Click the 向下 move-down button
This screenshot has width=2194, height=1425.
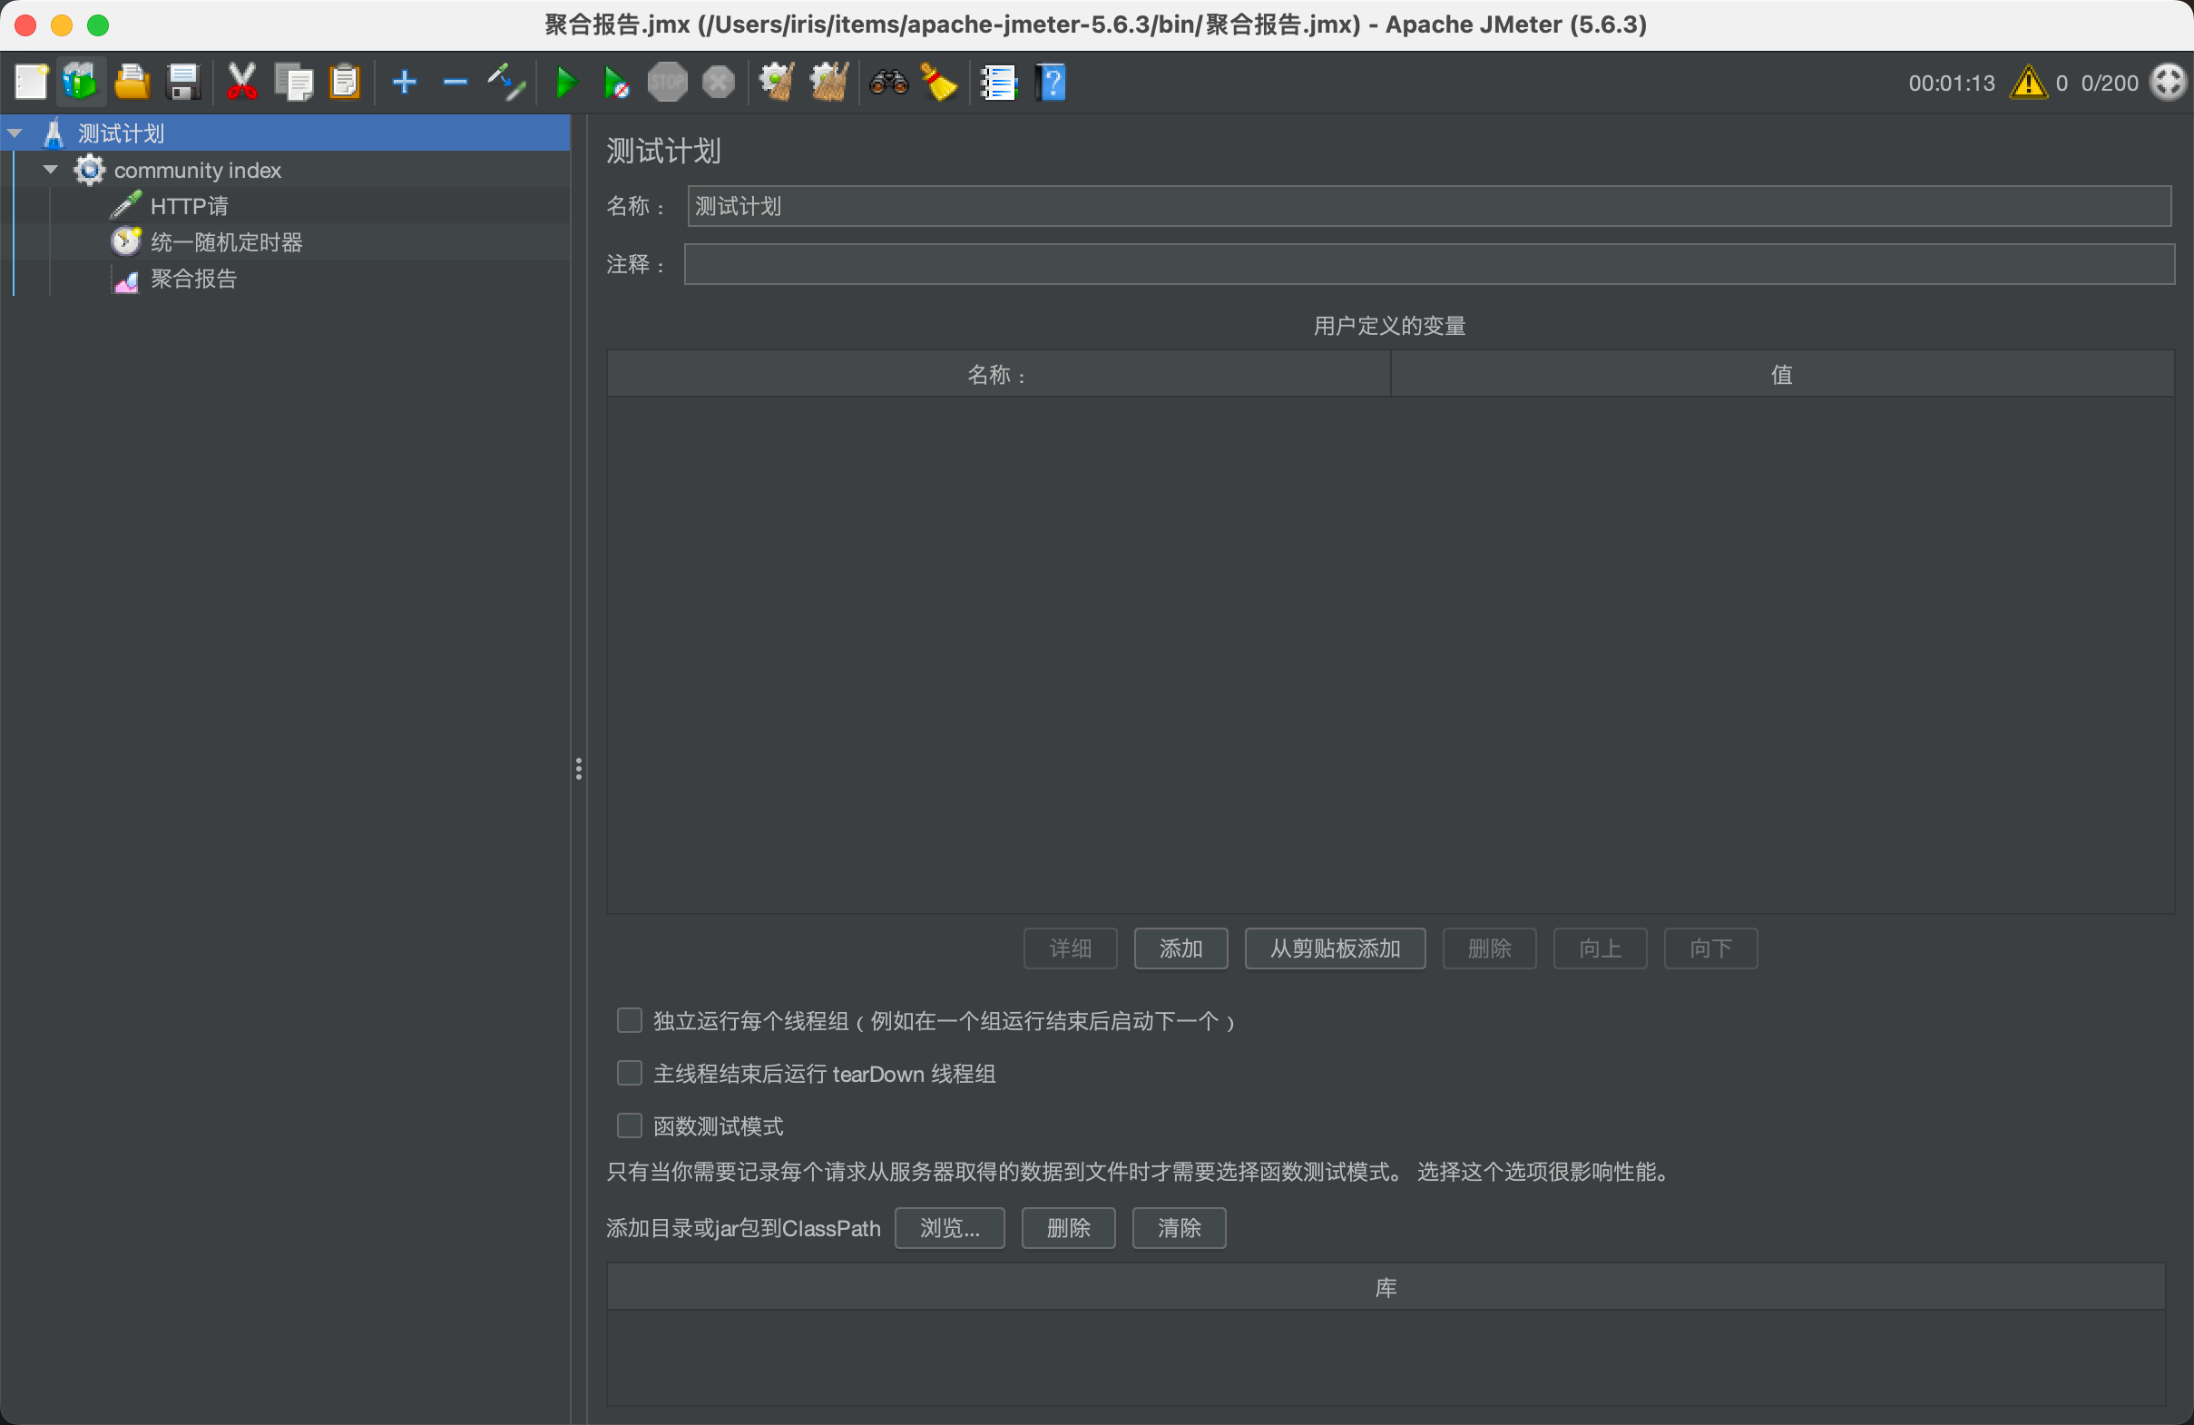(x=1711, y=948)
